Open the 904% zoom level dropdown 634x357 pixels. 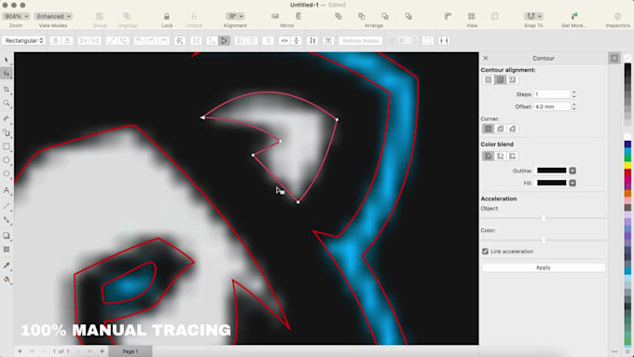pyautogui.click(x=16, y=16)
